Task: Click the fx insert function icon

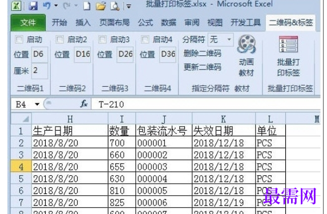Action: pos(84,104)
